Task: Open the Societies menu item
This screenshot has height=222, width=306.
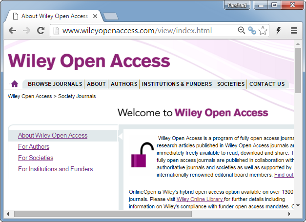Action: (x=231, y=84)
